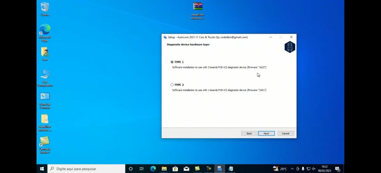The width and height of the screenshot is (381, 173).
Task: Open Cortana circle on taskbar
Action: (x=130, y=169)
